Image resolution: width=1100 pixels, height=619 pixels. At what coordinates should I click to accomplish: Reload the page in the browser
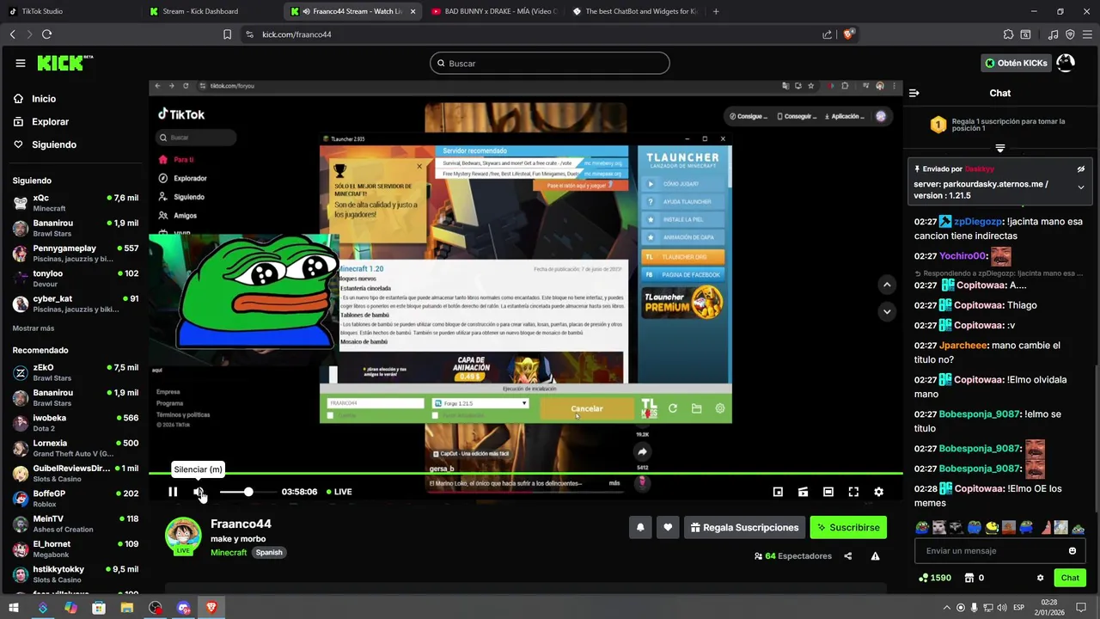[46, 34]
